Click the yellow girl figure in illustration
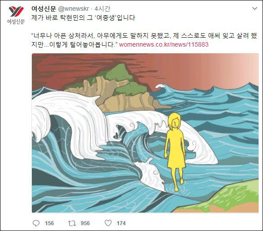This screenshot has width=263, height=231. click(x=175, y=151)
